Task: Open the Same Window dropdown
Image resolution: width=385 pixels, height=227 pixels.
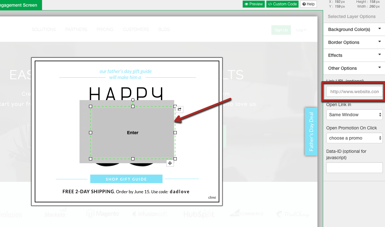Action: (354, 115)
